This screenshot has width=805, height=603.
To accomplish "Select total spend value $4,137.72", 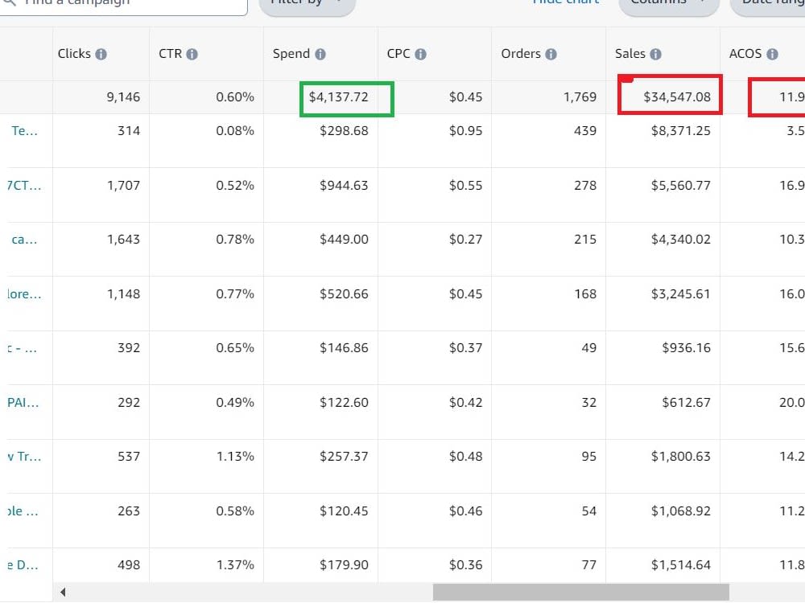I will click(x=338, y=97).
